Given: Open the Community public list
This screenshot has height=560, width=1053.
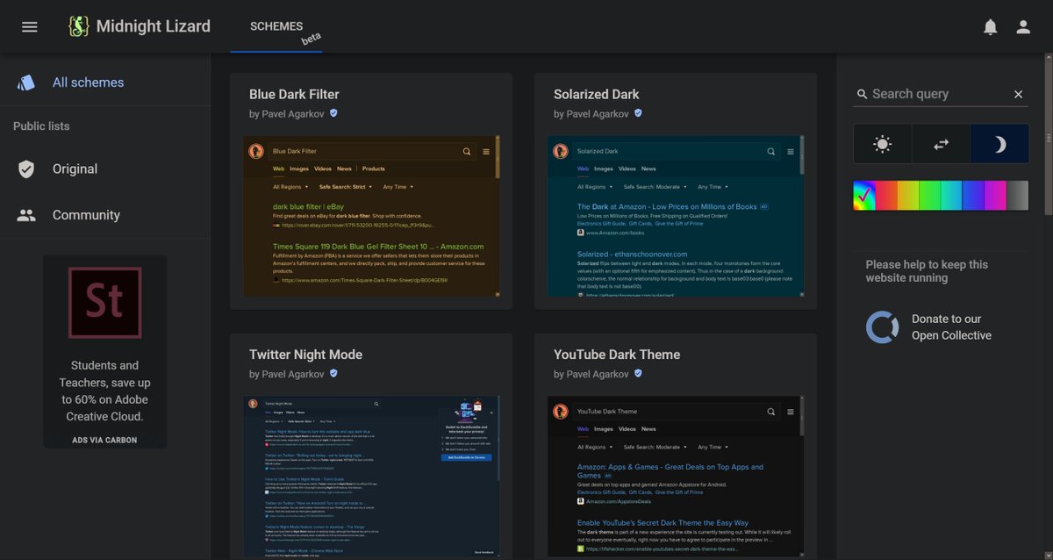Looking at the screenshot, I should pyautogui.click(x=105, y=215).
